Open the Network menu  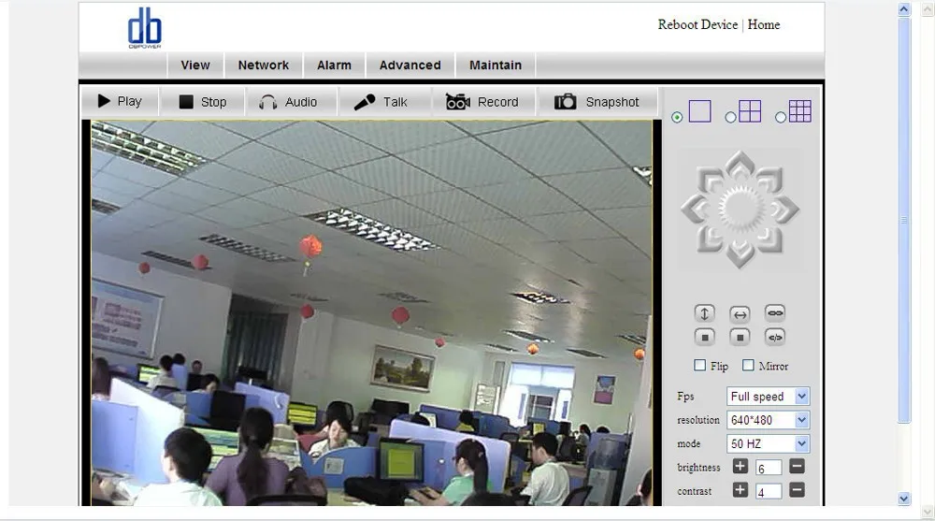coord(264,65)
